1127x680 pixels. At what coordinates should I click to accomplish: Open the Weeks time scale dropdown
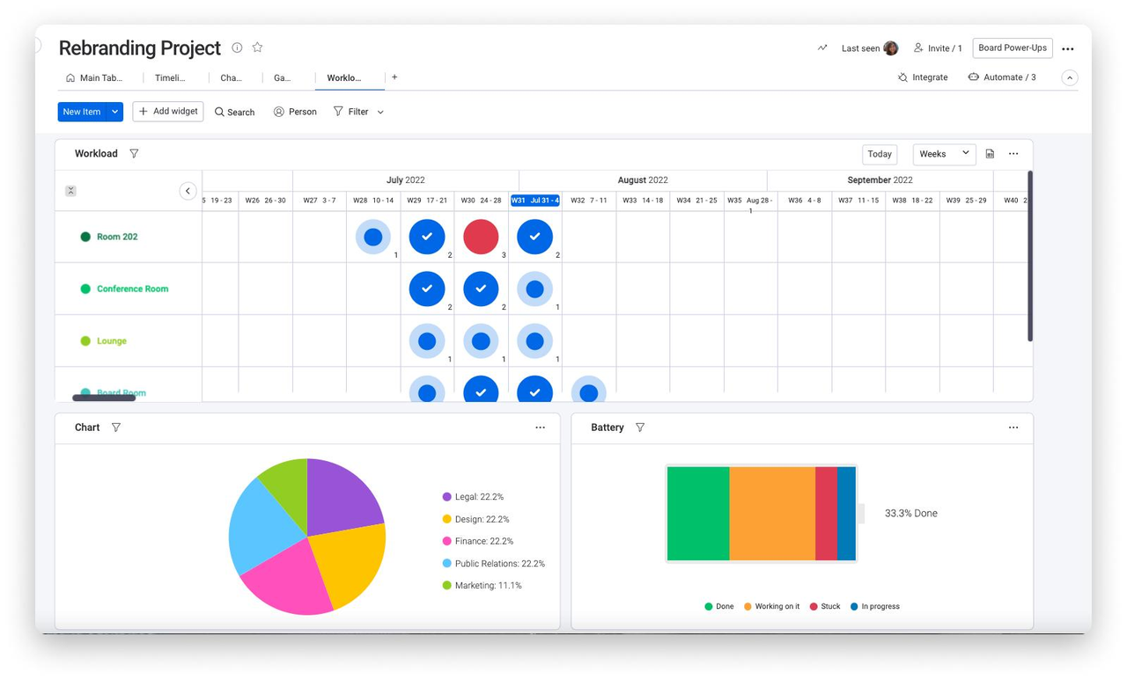click(x=944, y=154)
